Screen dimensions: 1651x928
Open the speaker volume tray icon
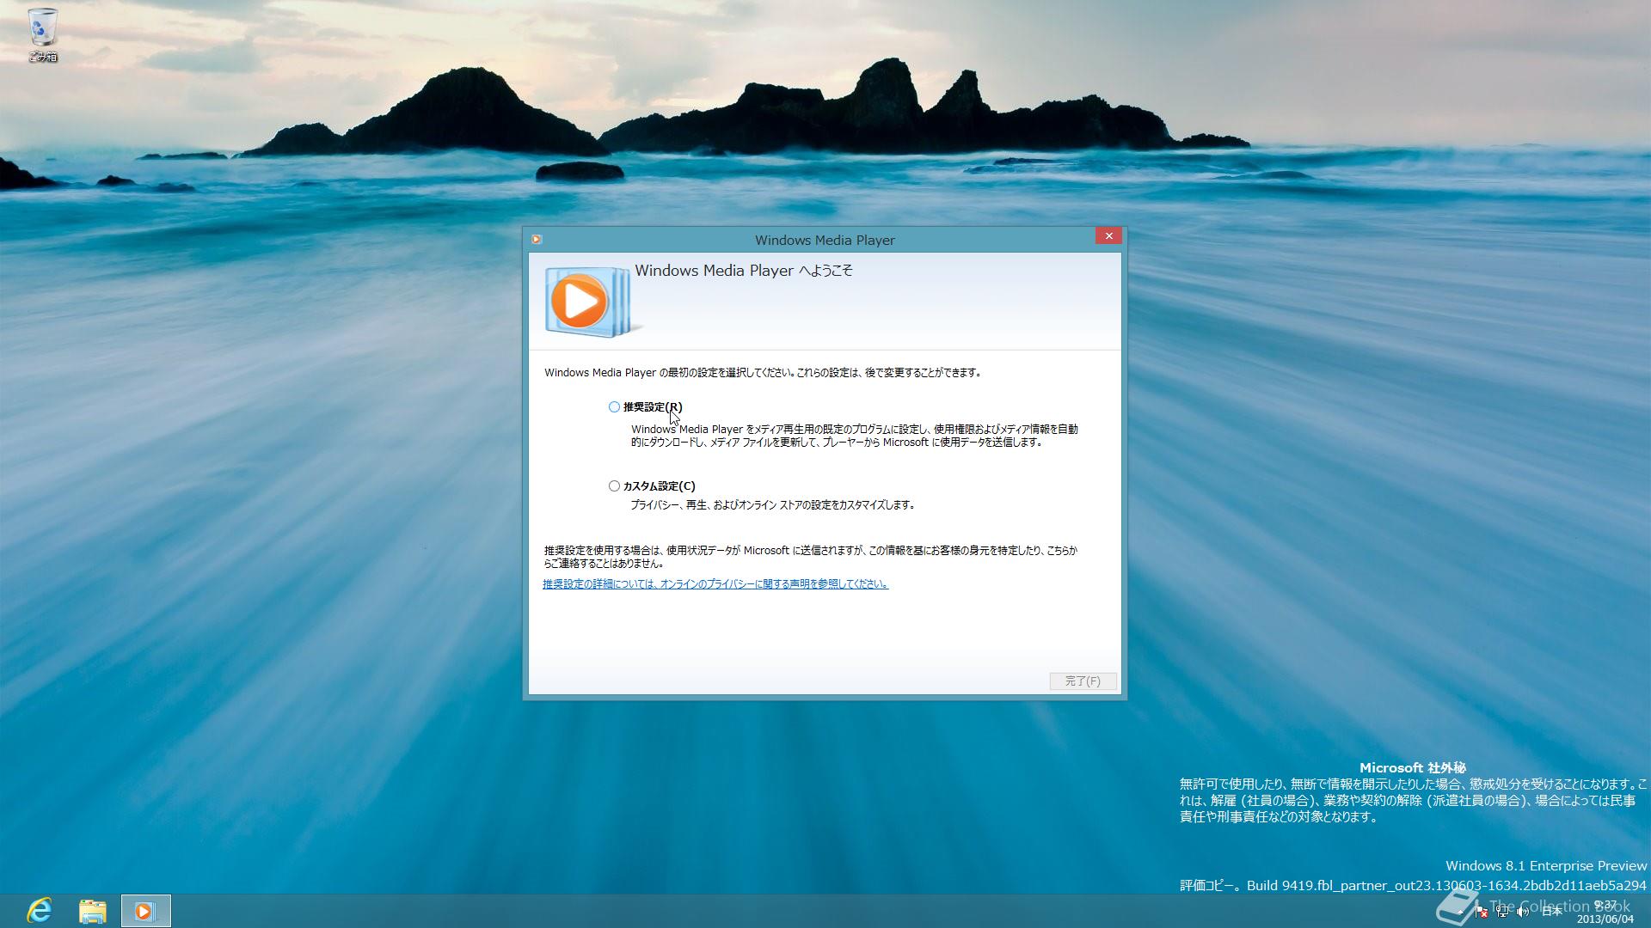pos(1523,912)
